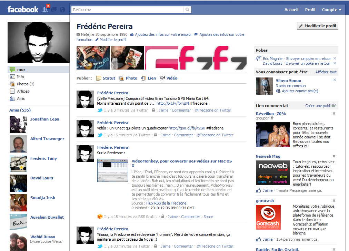This screenshot has width=349, height=251.
Task: Open the goo.gl/fb/it2GK link
Action: click(x=187, y=128)
